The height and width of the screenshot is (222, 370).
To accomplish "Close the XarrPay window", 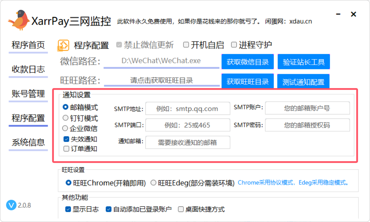I will point(353,14).
